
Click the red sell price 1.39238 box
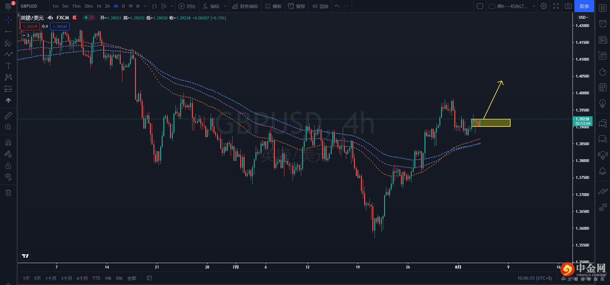point(30,26)
